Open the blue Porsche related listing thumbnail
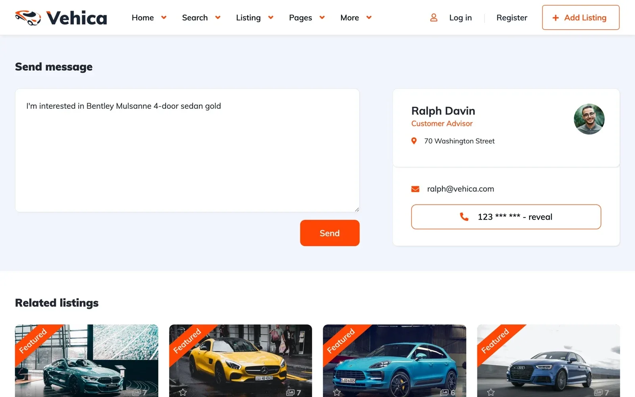Image resolution: width=635 pixels, height=397 pixels. pyautogui.click(x=394, y=360)
